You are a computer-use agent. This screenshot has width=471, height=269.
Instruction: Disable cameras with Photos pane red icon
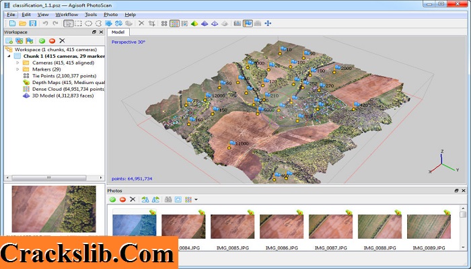122,199
